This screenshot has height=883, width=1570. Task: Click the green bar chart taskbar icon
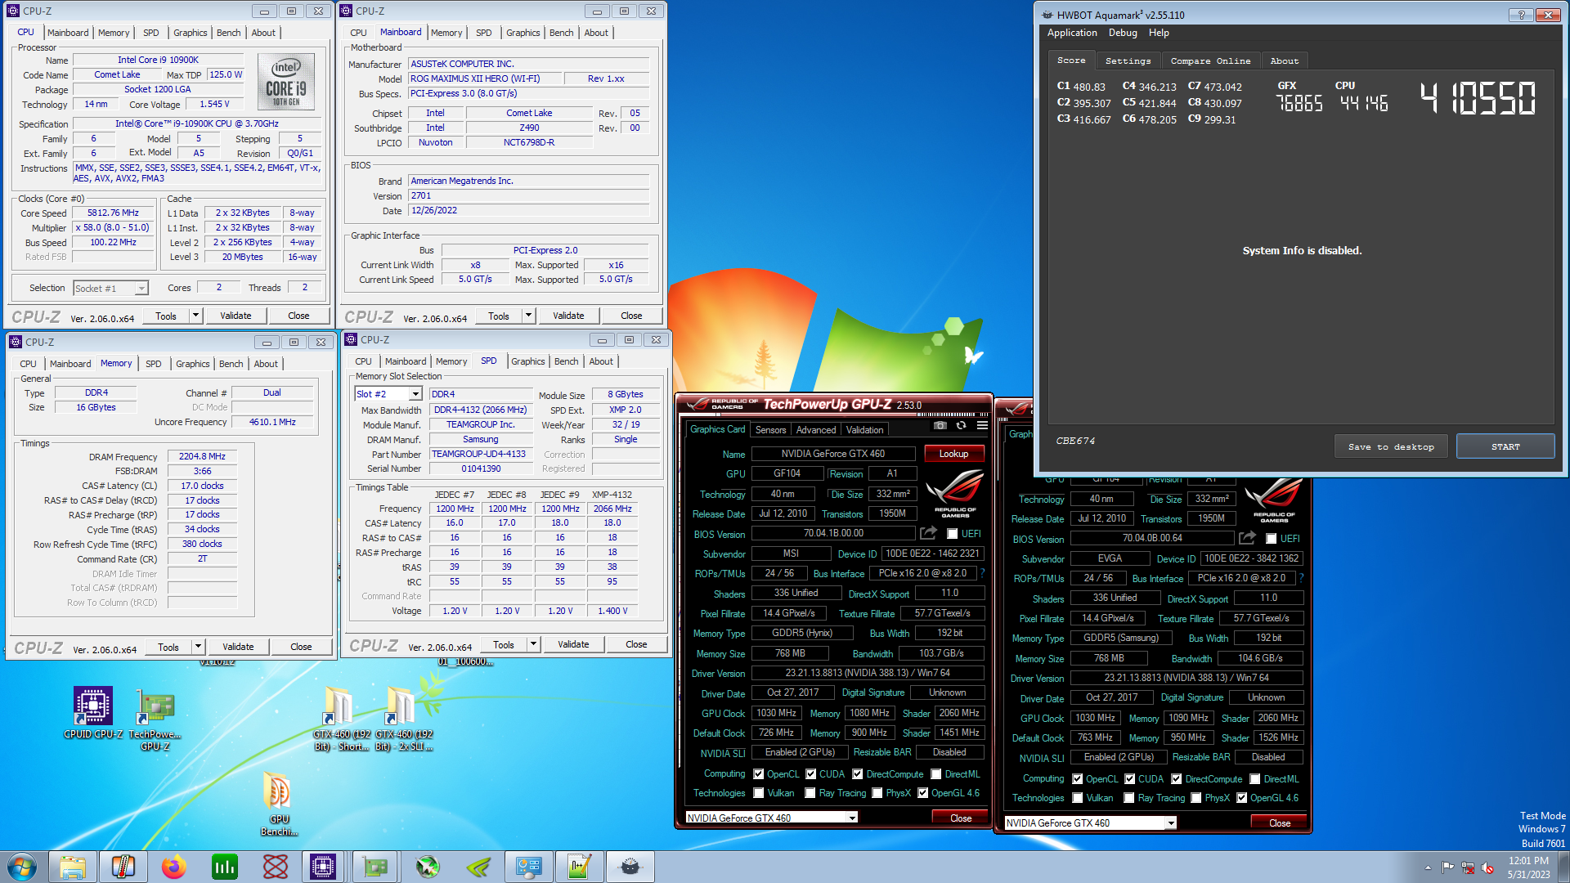point(224,867)
